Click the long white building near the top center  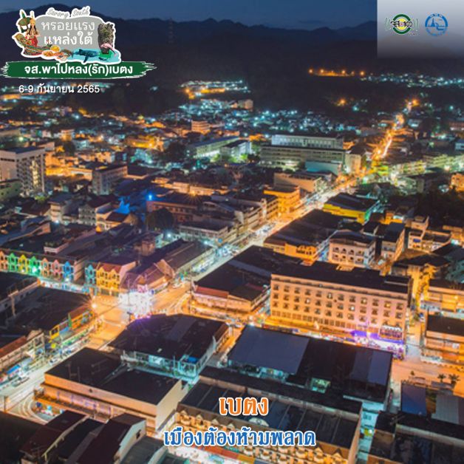coord(301,150)
